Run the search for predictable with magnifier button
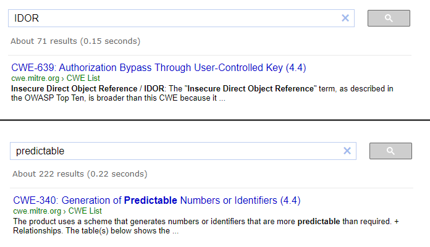430x247 pixels. point(390,151)
